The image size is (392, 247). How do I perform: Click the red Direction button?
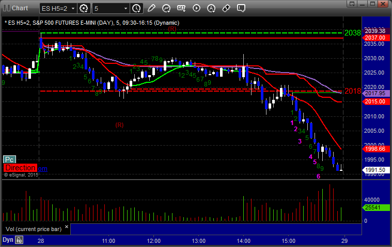(20, 168)
